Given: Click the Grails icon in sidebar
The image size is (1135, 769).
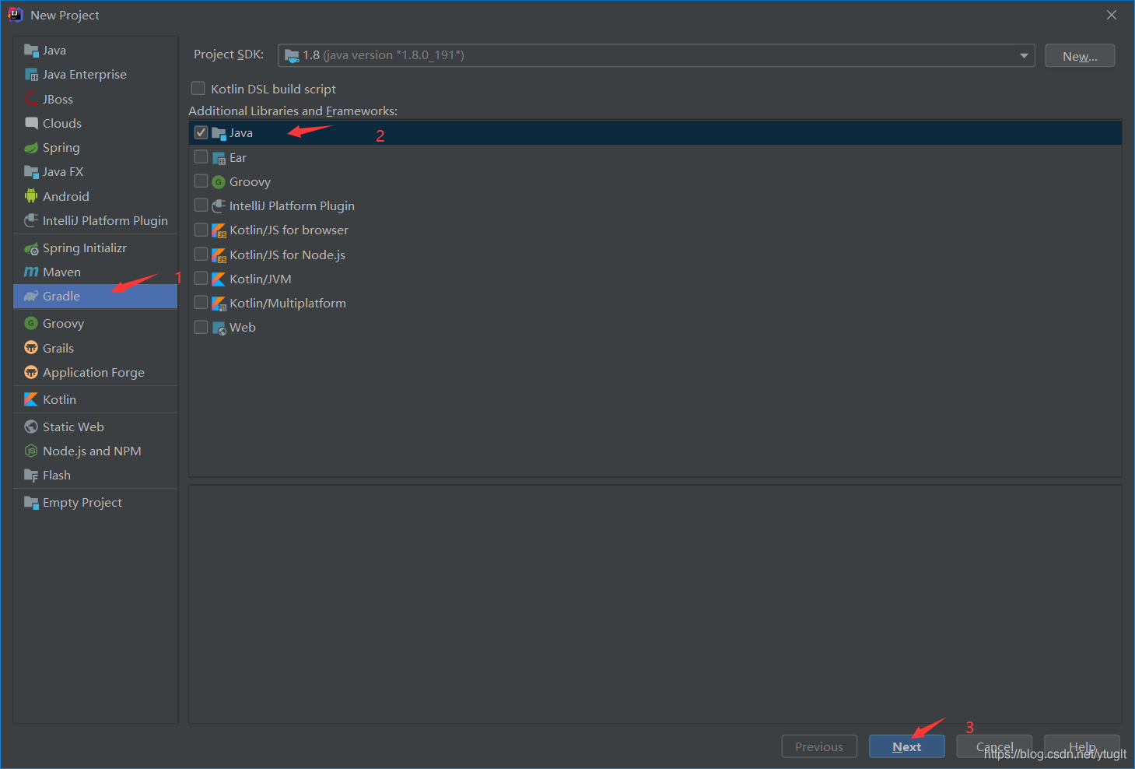Looking at the screenshot, I should pos(31,348).
